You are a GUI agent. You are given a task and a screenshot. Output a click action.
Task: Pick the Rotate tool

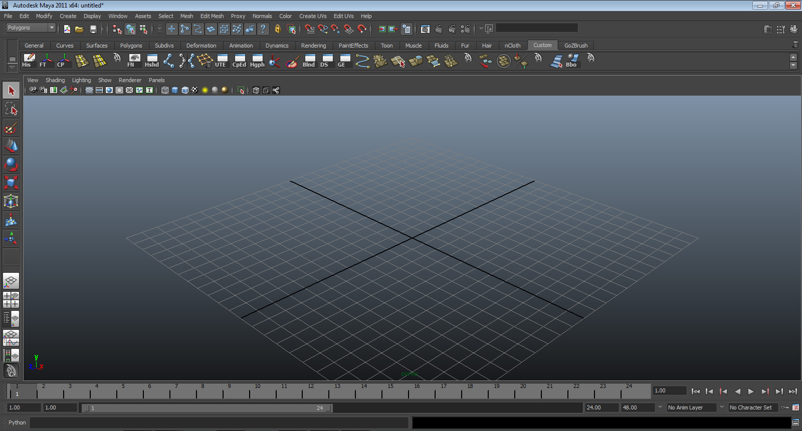[x=11, y=164]
